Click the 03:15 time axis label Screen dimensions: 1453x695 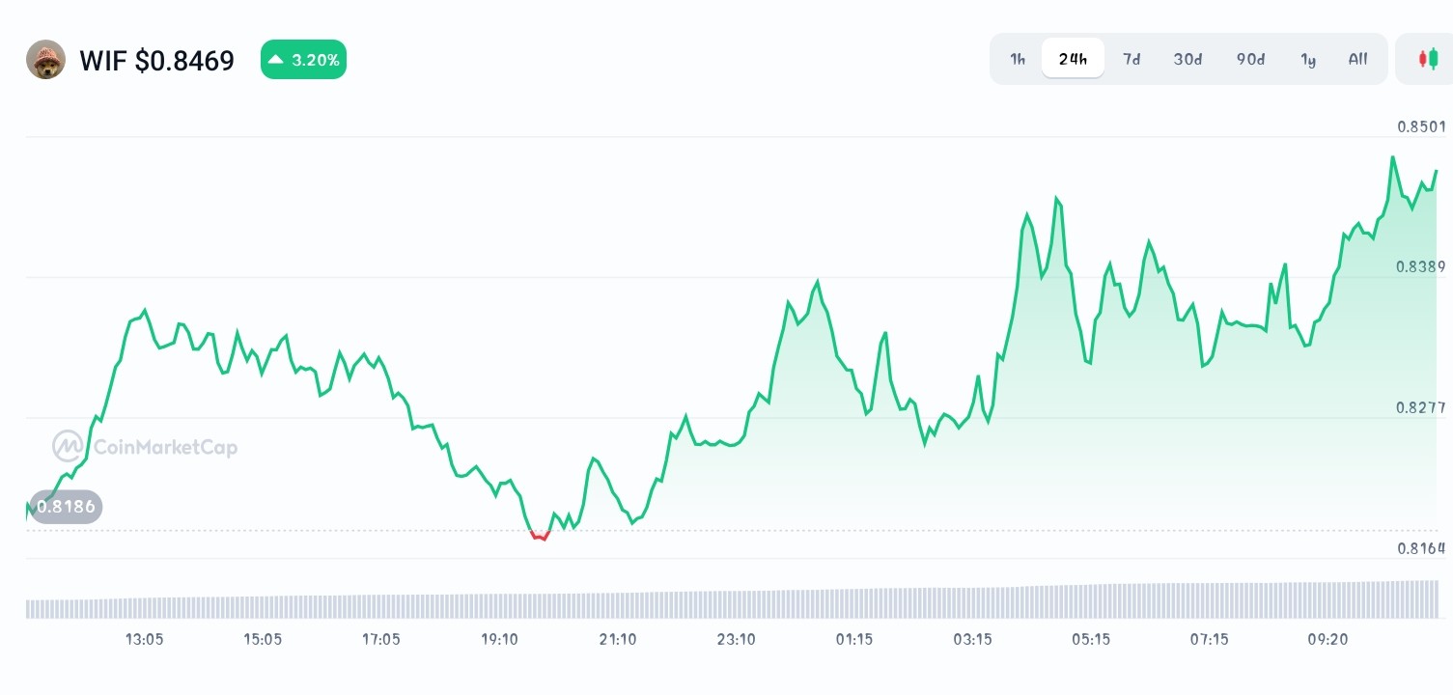[x=972, y=639]
